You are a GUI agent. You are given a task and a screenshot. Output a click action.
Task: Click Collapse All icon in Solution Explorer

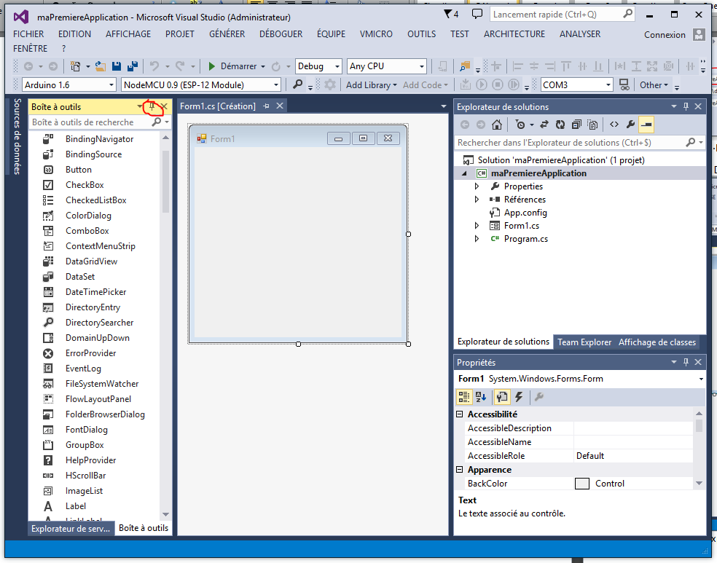(x=576, y=125)
